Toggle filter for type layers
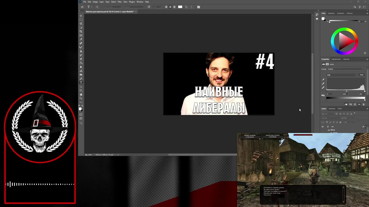 pos(344,114)
